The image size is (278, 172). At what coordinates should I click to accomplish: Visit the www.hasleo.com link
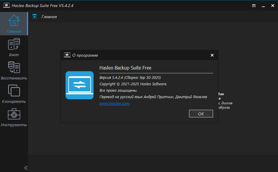tap(114, 104)
